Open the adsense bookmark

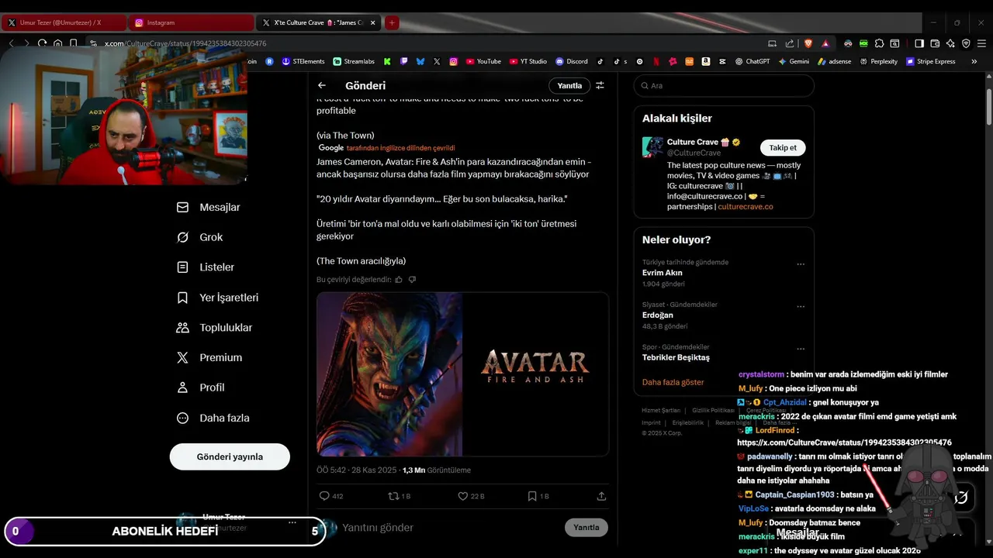835,61
